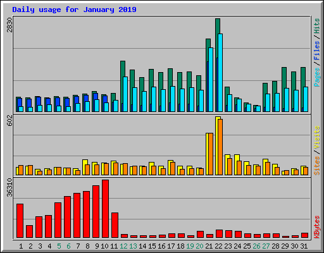Select green weekend day label '20'
This screenshot has height=253, width=324.
pyautogui.click(x=200, y=246)
